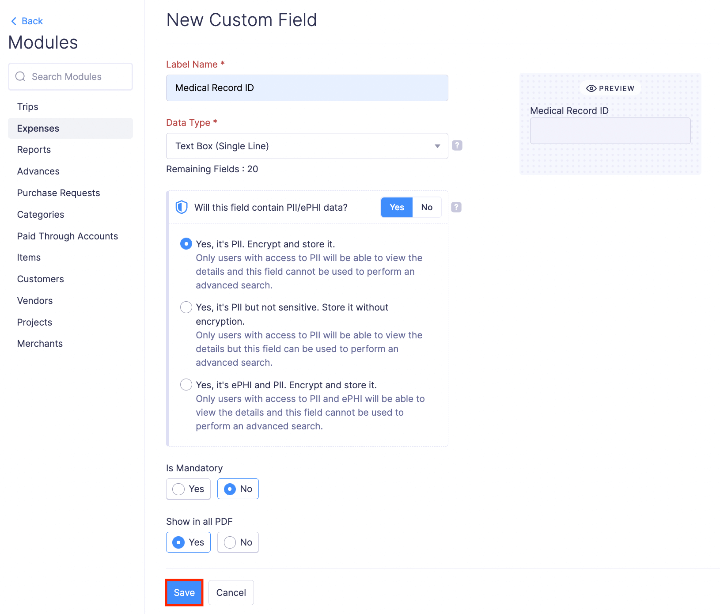Select 'Yes, it's PII but not sensitive' option

(186, 307)
